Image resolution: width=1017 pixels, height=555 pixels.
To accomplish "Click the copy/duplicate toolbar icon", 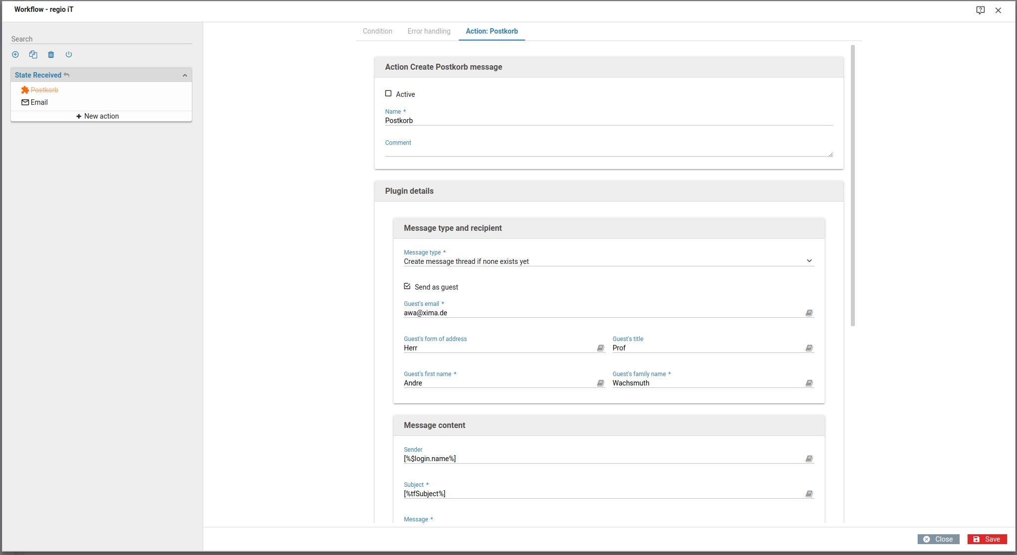I will pyautogui.click(x=33, y=54).
